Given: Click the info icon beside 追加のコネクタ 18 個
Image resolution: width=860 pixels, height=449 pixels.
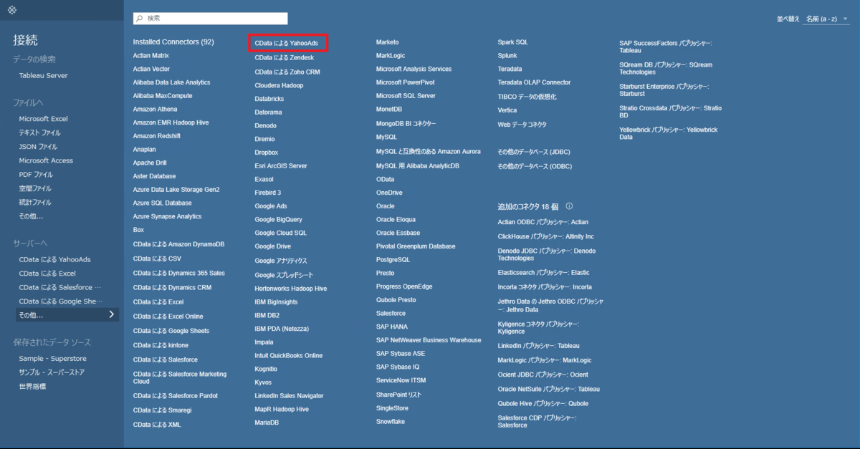Looking at the screenshot, I should (x=570, y=206).
